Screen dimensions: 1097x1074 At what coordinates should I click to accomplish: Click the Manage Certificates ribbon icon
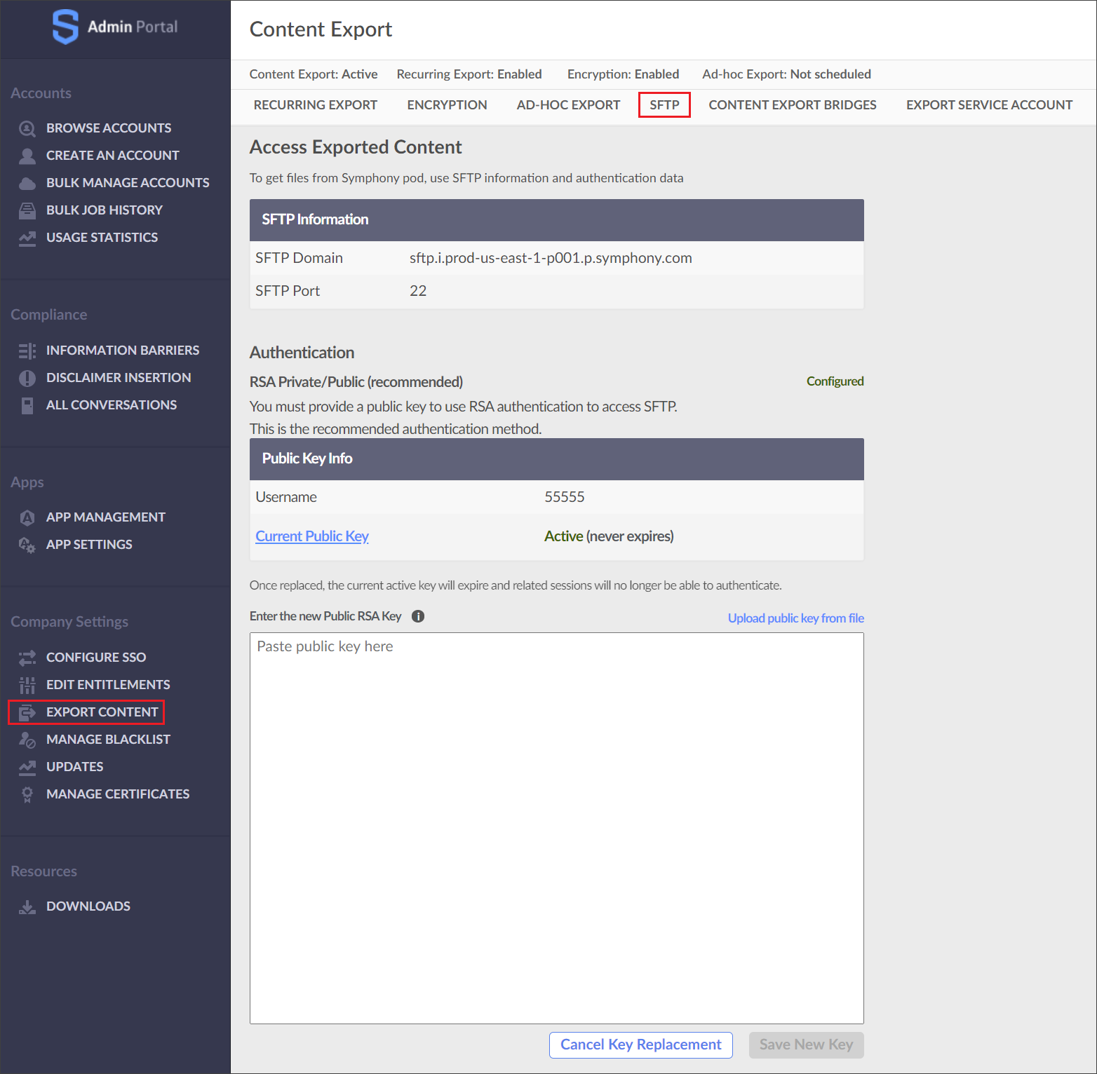tap(27, 794)
